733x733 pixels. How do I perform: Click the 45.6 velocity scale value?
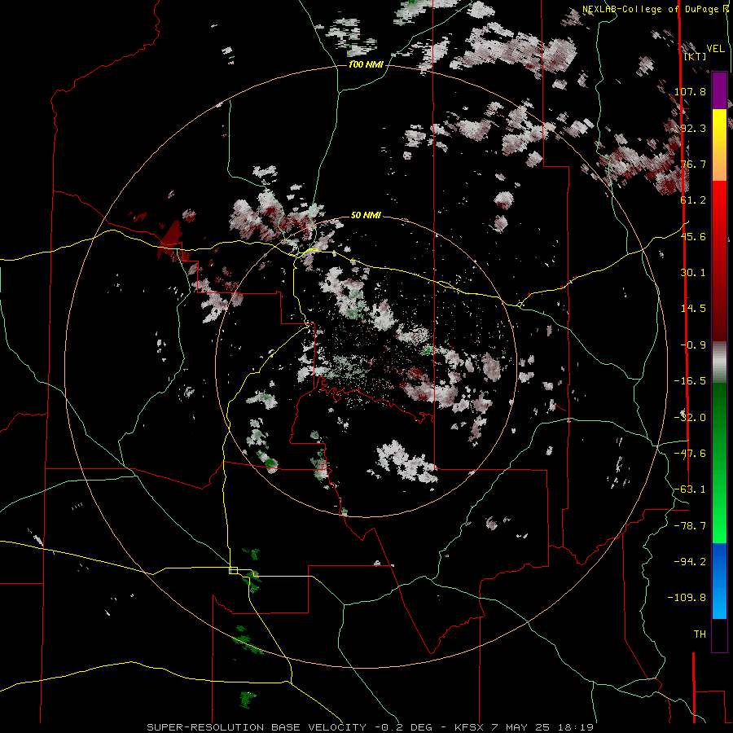[693, 236]
